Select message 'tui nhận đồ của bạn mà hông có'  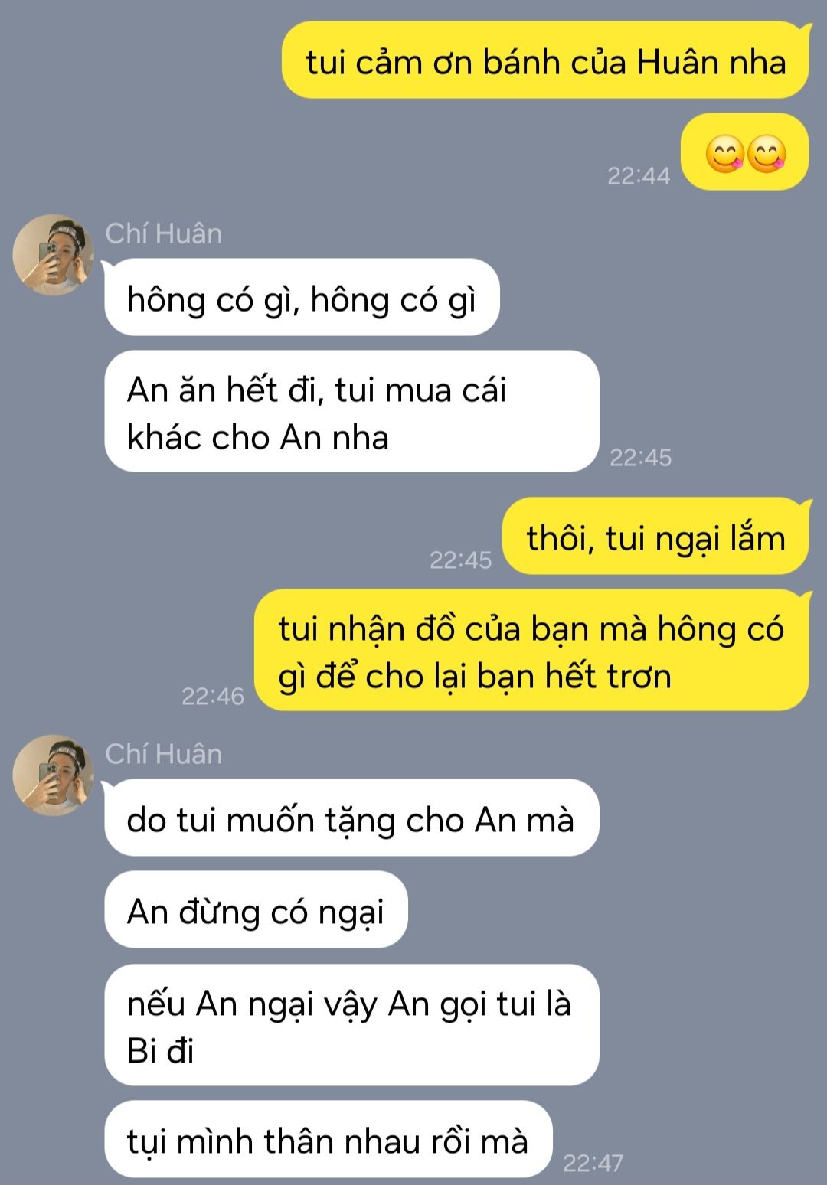coord(531,650)
